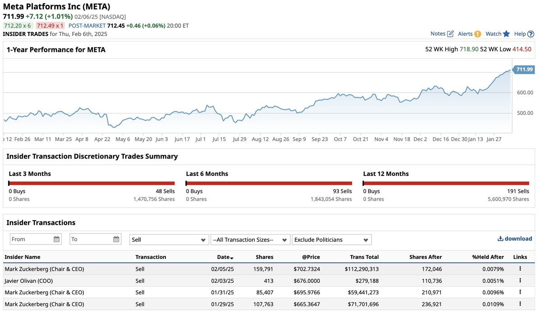Open links menu for 01/29/25 Zuckerberg row
Screen dimensions: 541x311
[520, 304]
